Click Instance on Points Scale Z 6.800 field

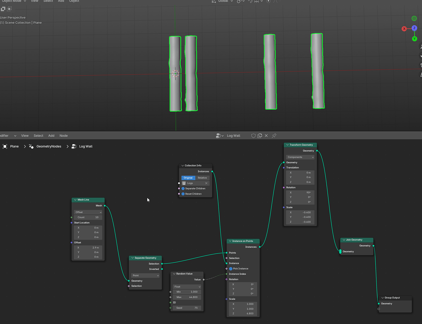click(243, 314)
